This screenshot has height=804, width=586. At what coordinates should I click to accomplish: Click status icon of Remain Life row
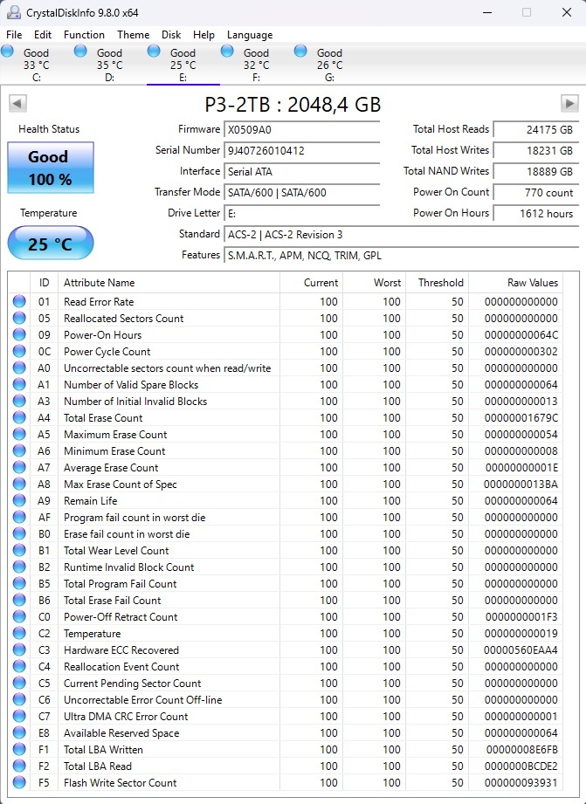coord(19,500)
